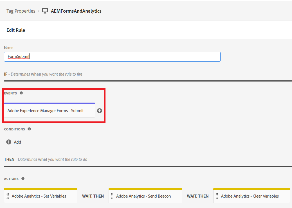
Task: Click the first WAIT, THEN text after Set Variables
Action: click(x=93, y=196)
